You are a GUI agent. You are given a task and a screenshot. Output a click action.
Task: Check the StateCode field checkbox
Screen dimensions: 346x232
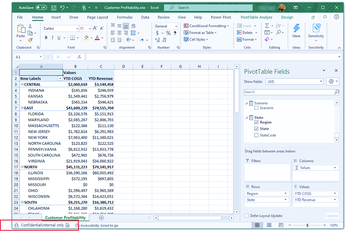coord(256,135)
